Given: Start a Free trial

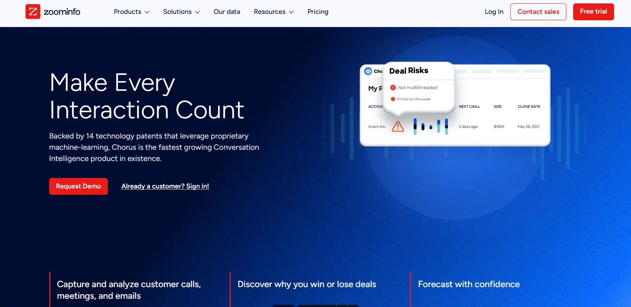Looking at the screenshot, I should click(593, 12).
